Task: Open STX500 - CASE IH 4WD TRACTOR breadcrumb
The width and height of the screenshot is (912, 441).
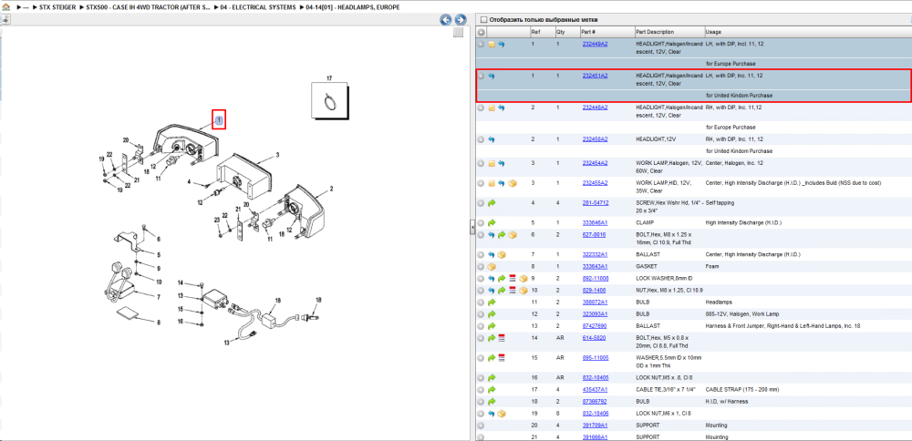Action: [147, 7]
